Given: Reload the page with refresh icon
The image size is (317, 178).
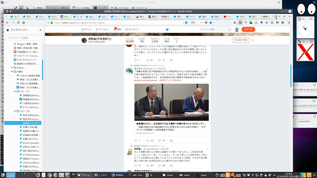Looking at the screenshot, I should click(18, 23).
